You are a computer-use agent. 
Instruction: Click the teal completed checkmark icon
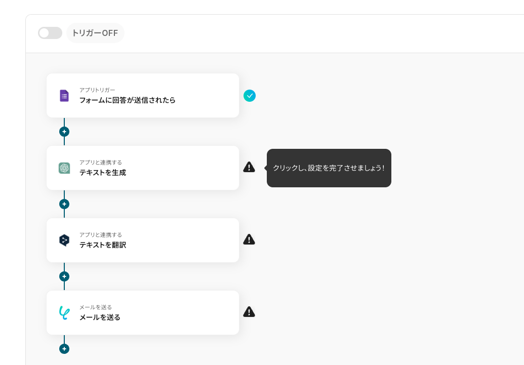249,96
